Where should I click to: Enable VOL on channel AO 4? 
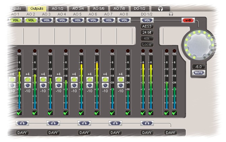(x=62, y=20)
